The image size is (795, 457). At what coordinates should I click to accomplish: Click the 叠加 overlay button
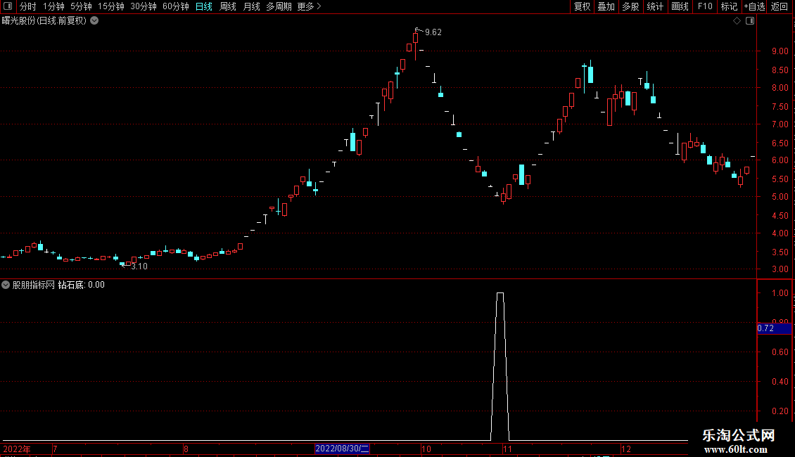pos(606,6)
